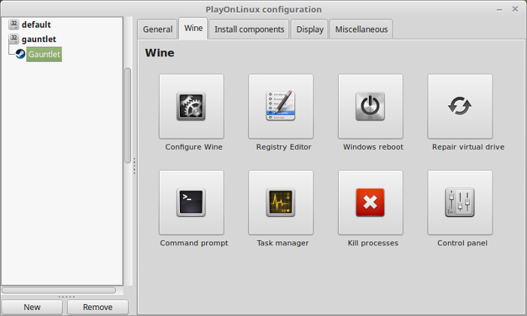Click the drive list vertical scrollbar
Image resolution: width=527 pixels, height=316 pixels.
128,116
